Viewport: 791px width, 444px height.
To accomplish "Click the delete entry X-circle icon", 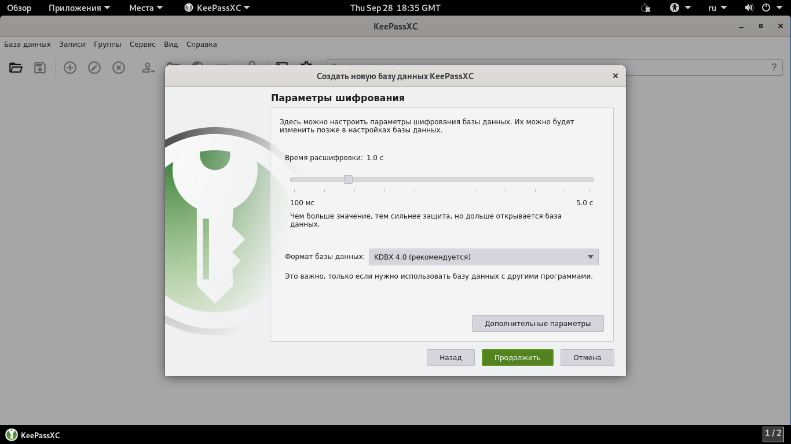I will point(119,68).
